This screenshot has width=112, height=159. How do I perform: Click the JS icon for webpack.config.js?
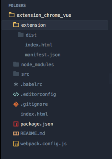pyautogui.click(x=16, y=144)
